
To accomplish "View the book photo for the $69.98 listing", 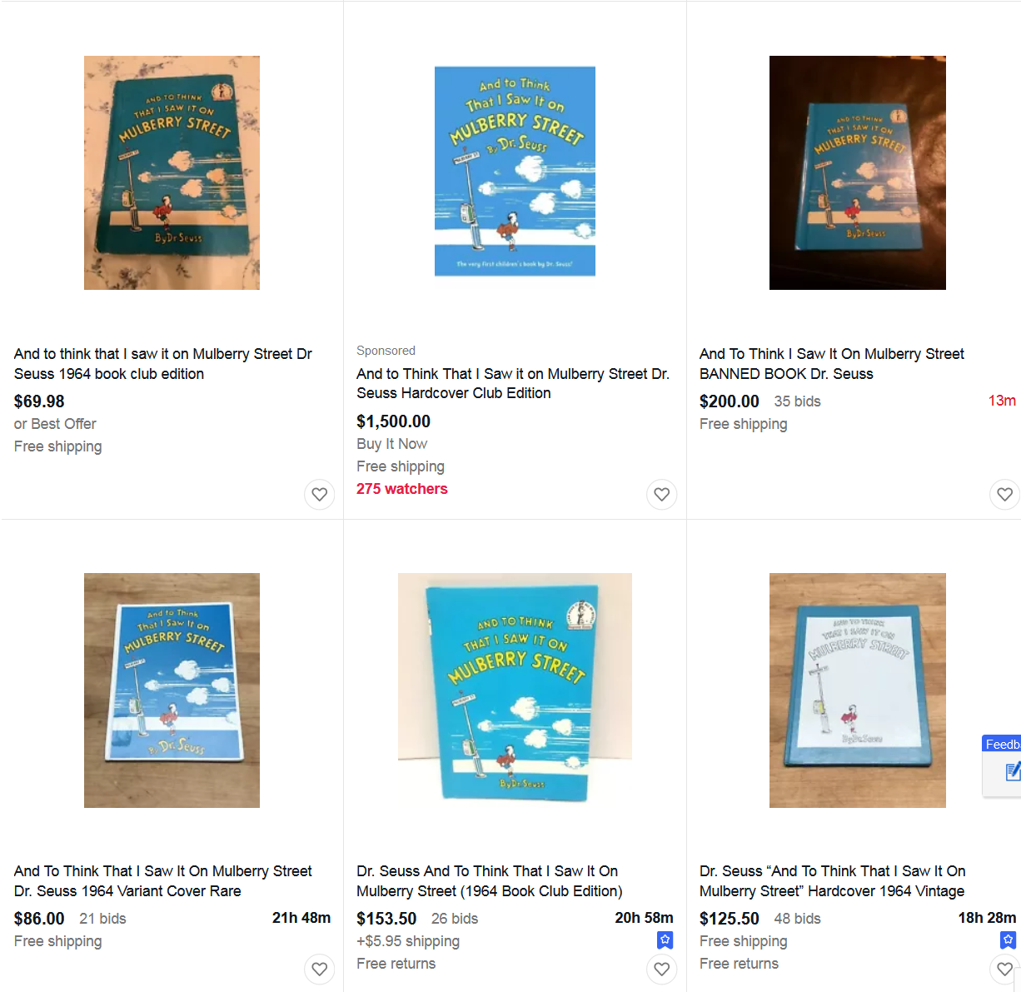I will pyautogui.click(x=172, y=173).
